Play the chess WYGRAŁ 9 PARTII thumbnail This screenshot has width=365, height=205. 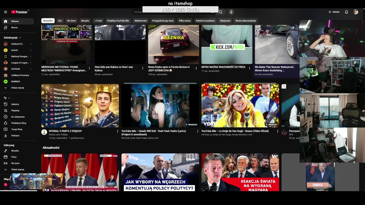click(80, 105)
